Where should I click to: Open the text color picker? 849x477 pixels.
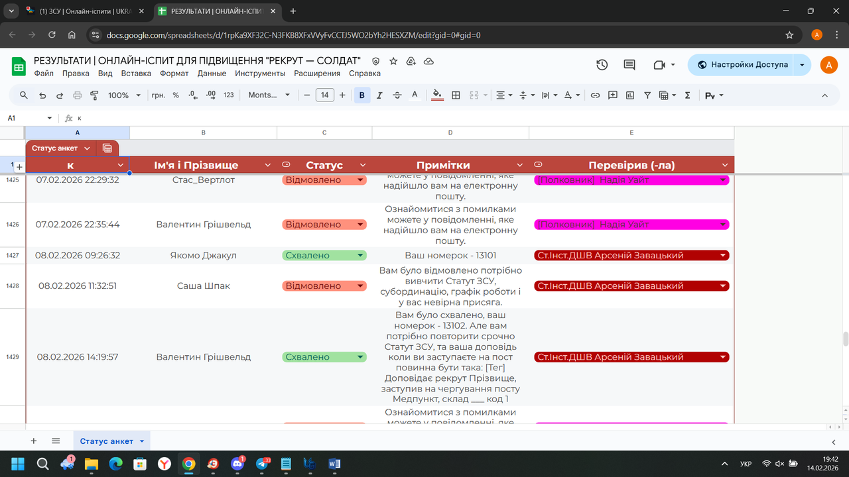point(415,95)
